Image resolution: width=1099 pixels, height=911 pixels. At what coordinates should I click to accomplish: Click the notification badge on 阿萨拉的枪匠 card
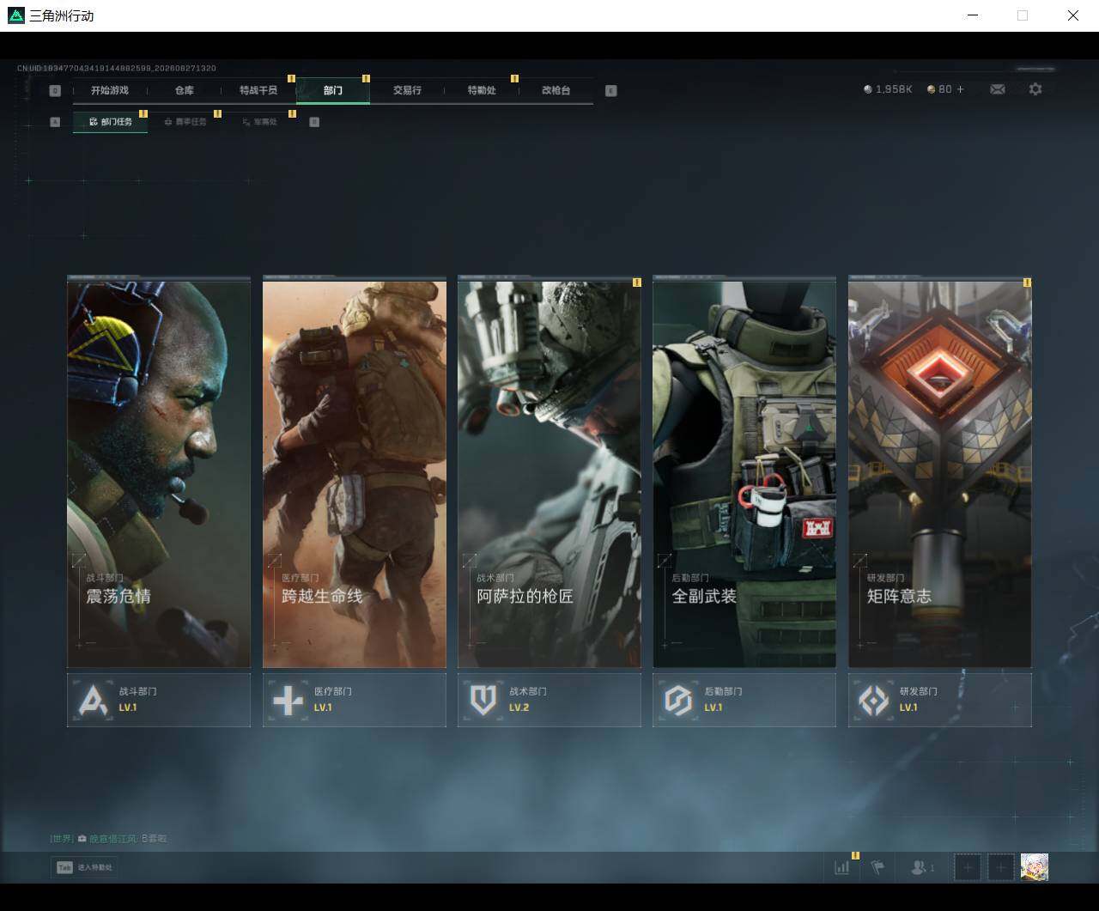(637, 282)
